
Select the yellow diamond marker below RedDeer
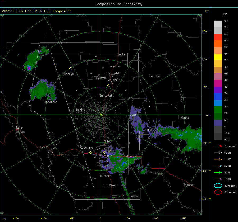coord(109,86)
